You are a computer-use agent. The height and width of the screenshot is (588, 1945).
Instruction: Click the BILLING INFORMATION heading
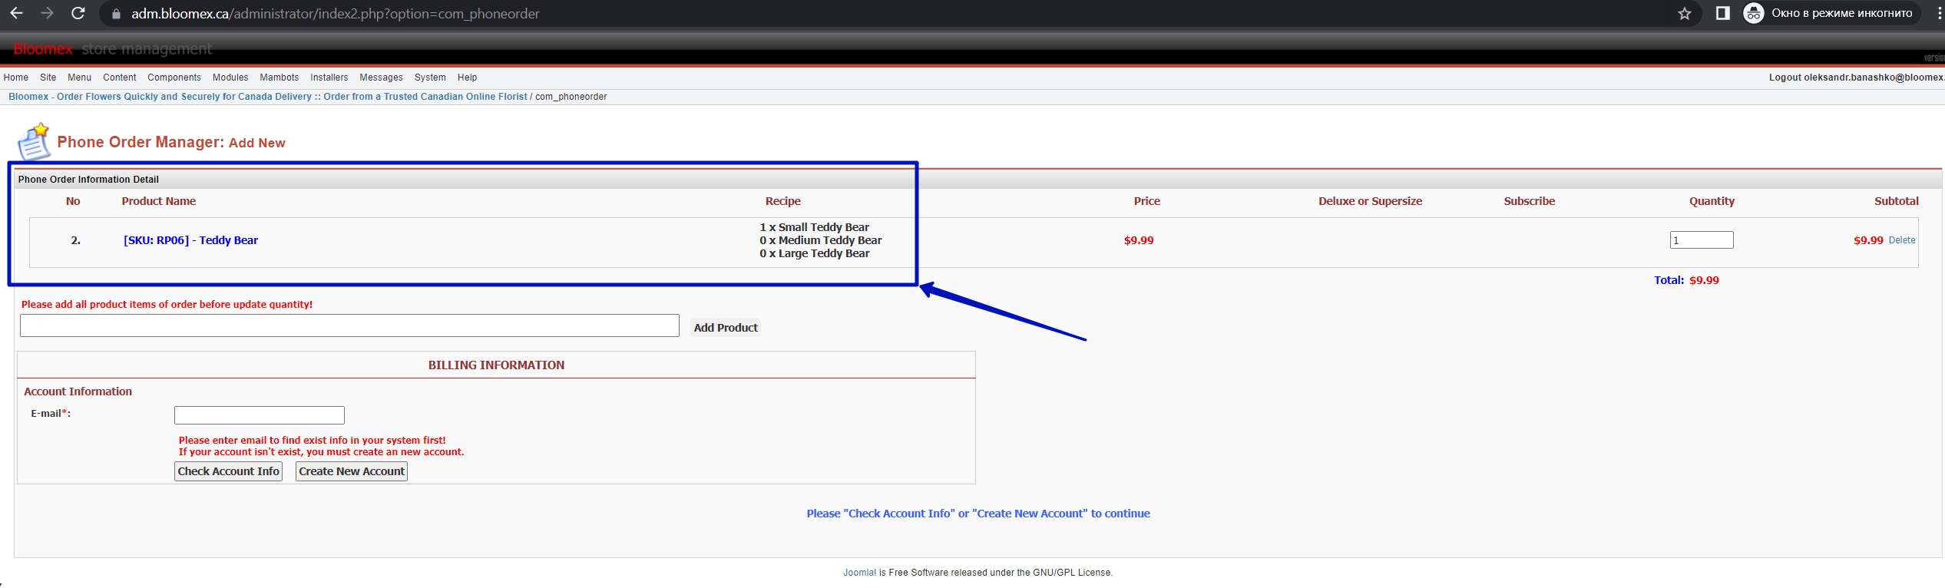pyautogui.click(x=496, y=365)
